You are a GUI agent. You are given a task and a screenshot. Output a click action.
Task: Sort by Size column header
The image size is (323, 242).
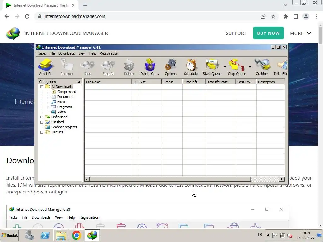click(x=150, y=82)
